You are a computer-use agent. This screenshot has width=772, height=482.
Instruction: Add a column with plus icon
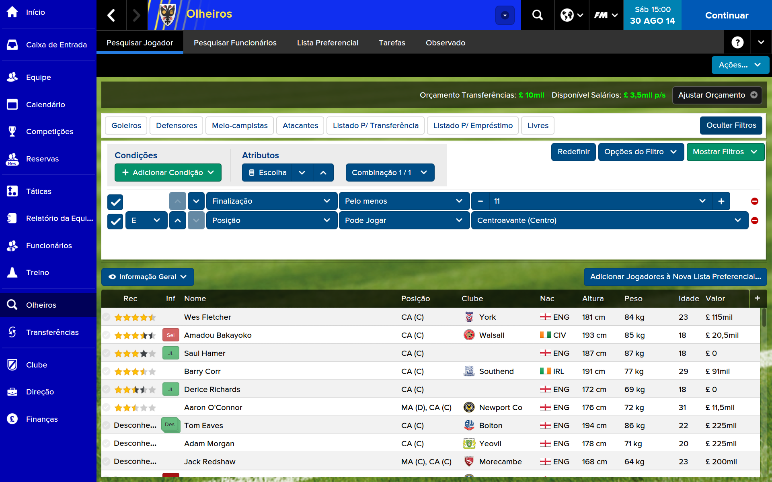click(x=758, y=298)
